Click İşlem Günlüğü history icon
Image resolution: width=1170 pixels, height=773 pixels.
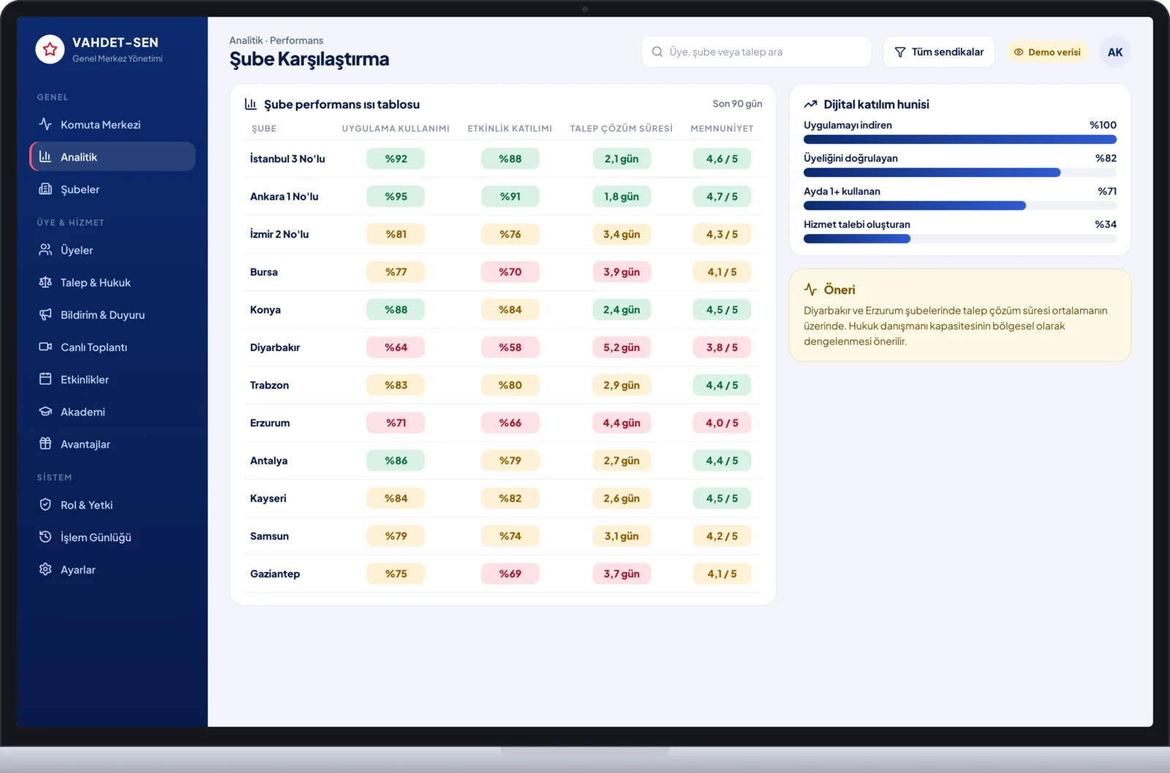pyautogui.click(x=45, y=537)
